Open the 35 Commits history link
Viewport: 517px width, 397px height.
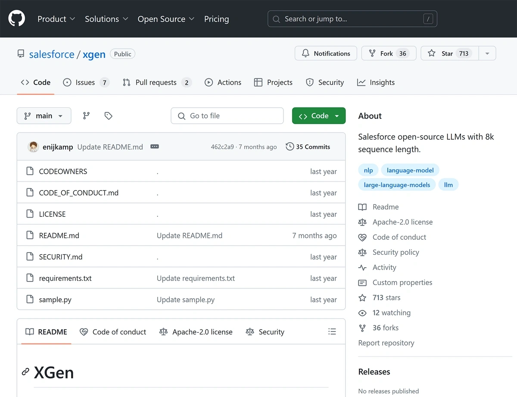308,147
